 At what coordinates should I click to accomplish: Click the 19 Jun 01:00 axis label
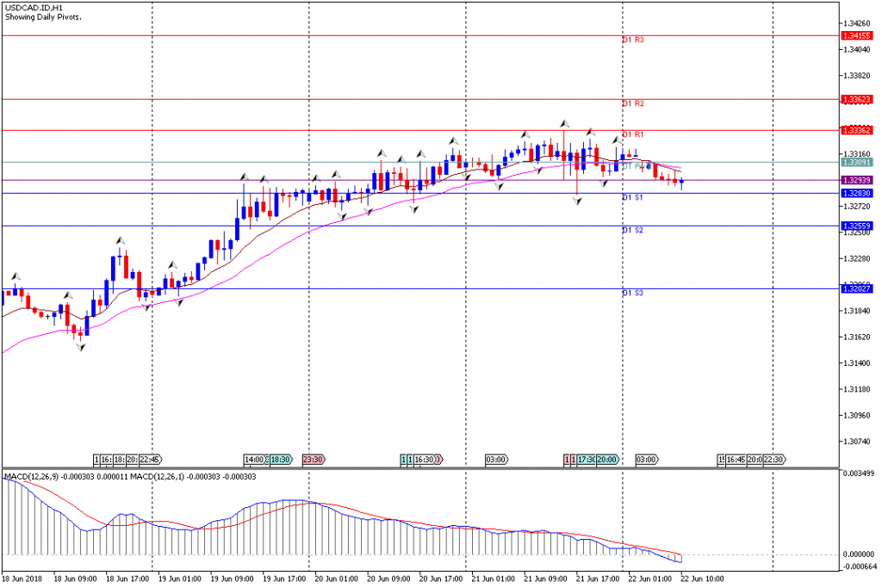pos(179,579)
